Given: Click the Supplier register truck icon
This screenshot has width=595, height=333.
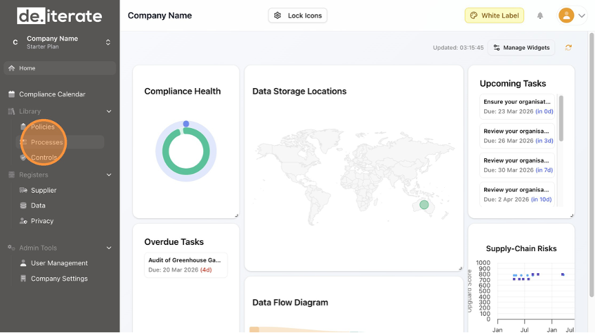Looking at the screenshot, I should coord(23,191).
